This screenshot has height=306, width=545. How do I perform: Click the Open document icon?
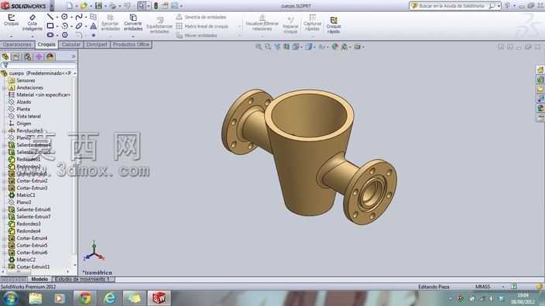(x=84, y=6)
